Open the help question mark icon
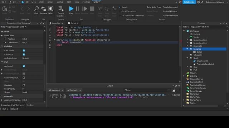 tap(198, 2)
